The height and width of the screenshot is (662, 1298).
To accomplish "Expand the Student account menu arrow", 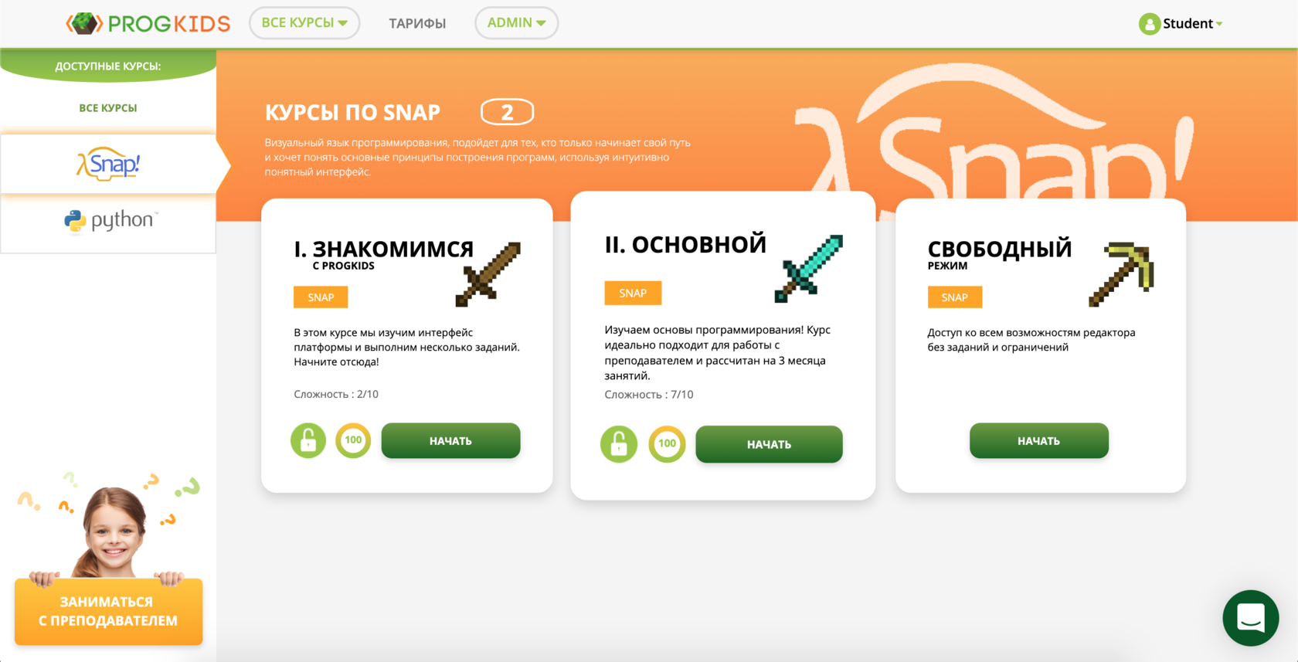I will (1219, 25).
